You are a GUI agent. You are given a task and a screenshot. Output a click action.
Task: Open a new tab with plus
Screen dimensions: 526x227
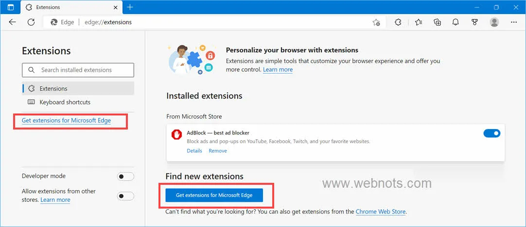(130, 7)
